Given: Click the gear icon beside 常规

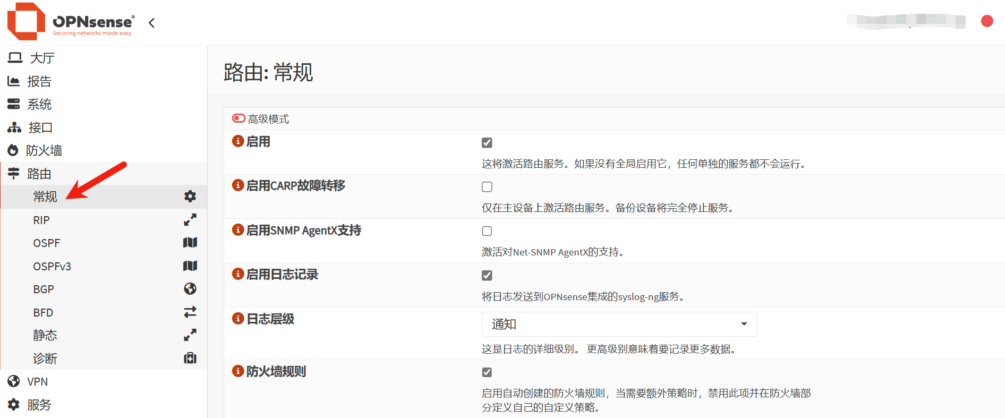Looking at the screenshot, I should pos(190,197).
